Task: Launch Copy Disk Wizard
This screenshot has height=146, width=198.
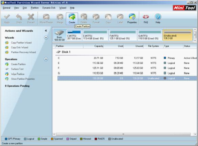Action: (20, 48)
